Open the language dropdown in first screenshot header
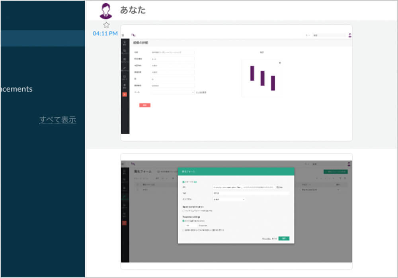 pyautogui.click(x=307, y=35)
